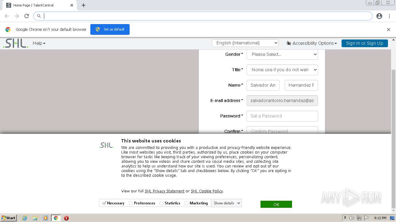The height and width of the screenshot is (222, 396).
Task: Click the last name field
Action: (301, 85)
